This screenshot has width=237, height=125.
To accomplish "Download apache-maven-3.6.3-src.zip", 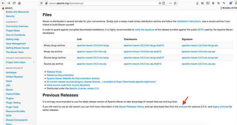I will pos(92,64).
